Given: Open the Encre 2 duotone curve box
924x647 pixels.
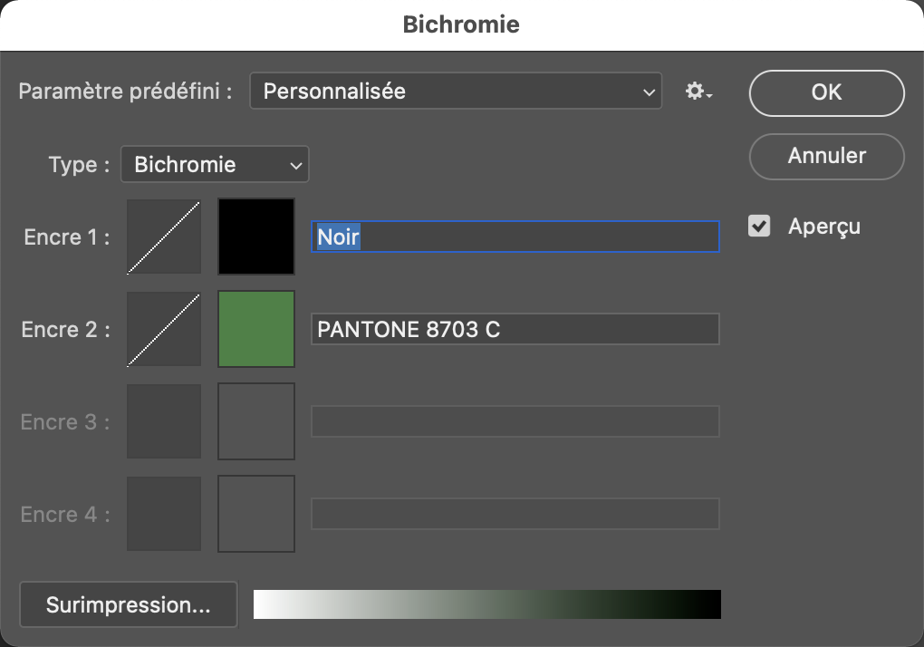Looking at the screenshot, I should pyautogui.click(x=164, y=329).
